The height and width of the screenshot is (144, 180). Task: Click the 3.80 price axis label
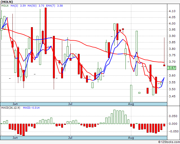point(172,49)
